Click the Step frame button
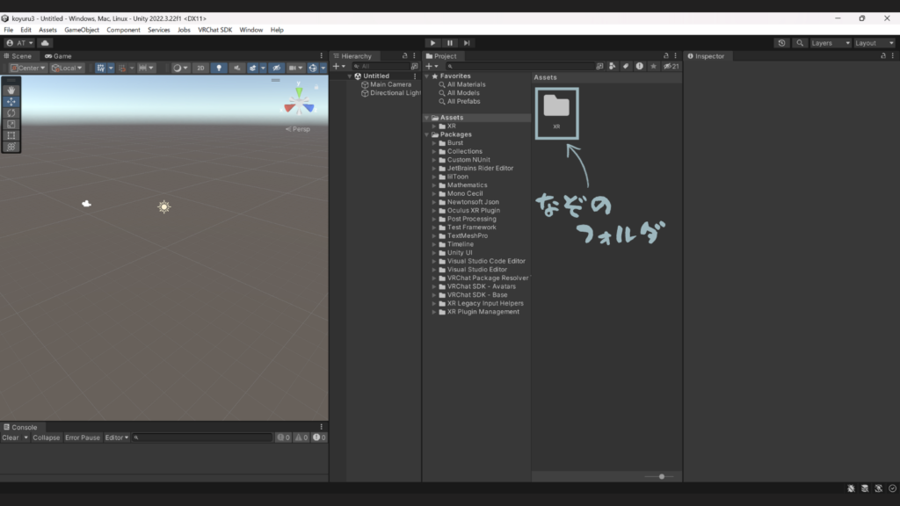The image size is (900, 506). [x=467, y=42]
